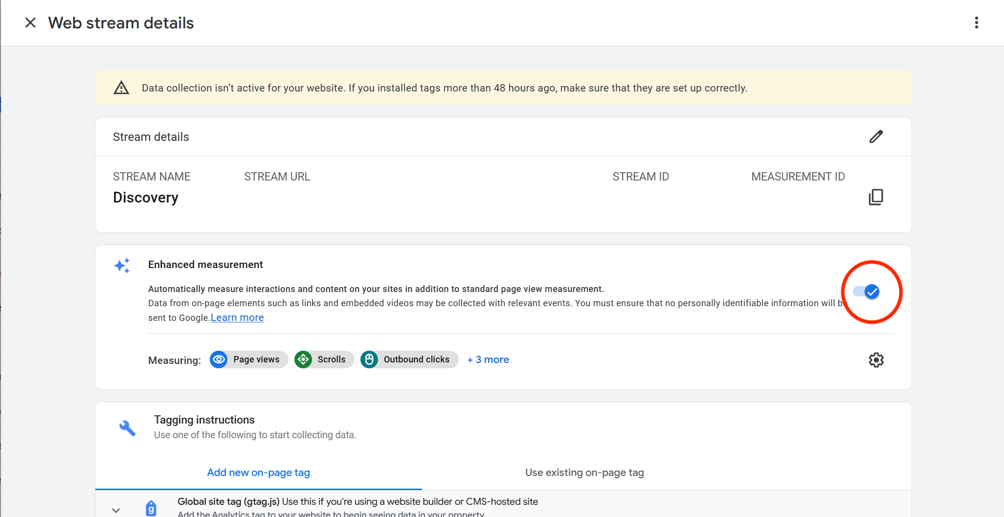1004x517 pixels.
Task: Click the Tagging instructions wrench icon
Action: point(127,428)
